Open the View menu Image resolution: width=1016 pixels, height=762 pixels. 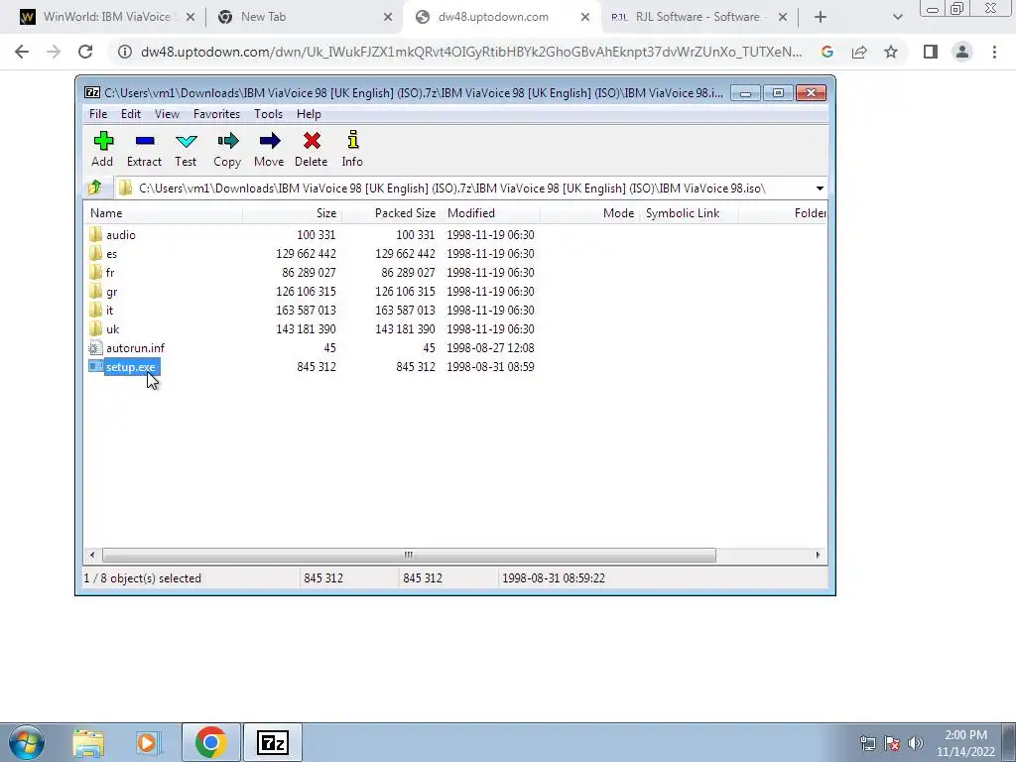(x=167, y=114)
